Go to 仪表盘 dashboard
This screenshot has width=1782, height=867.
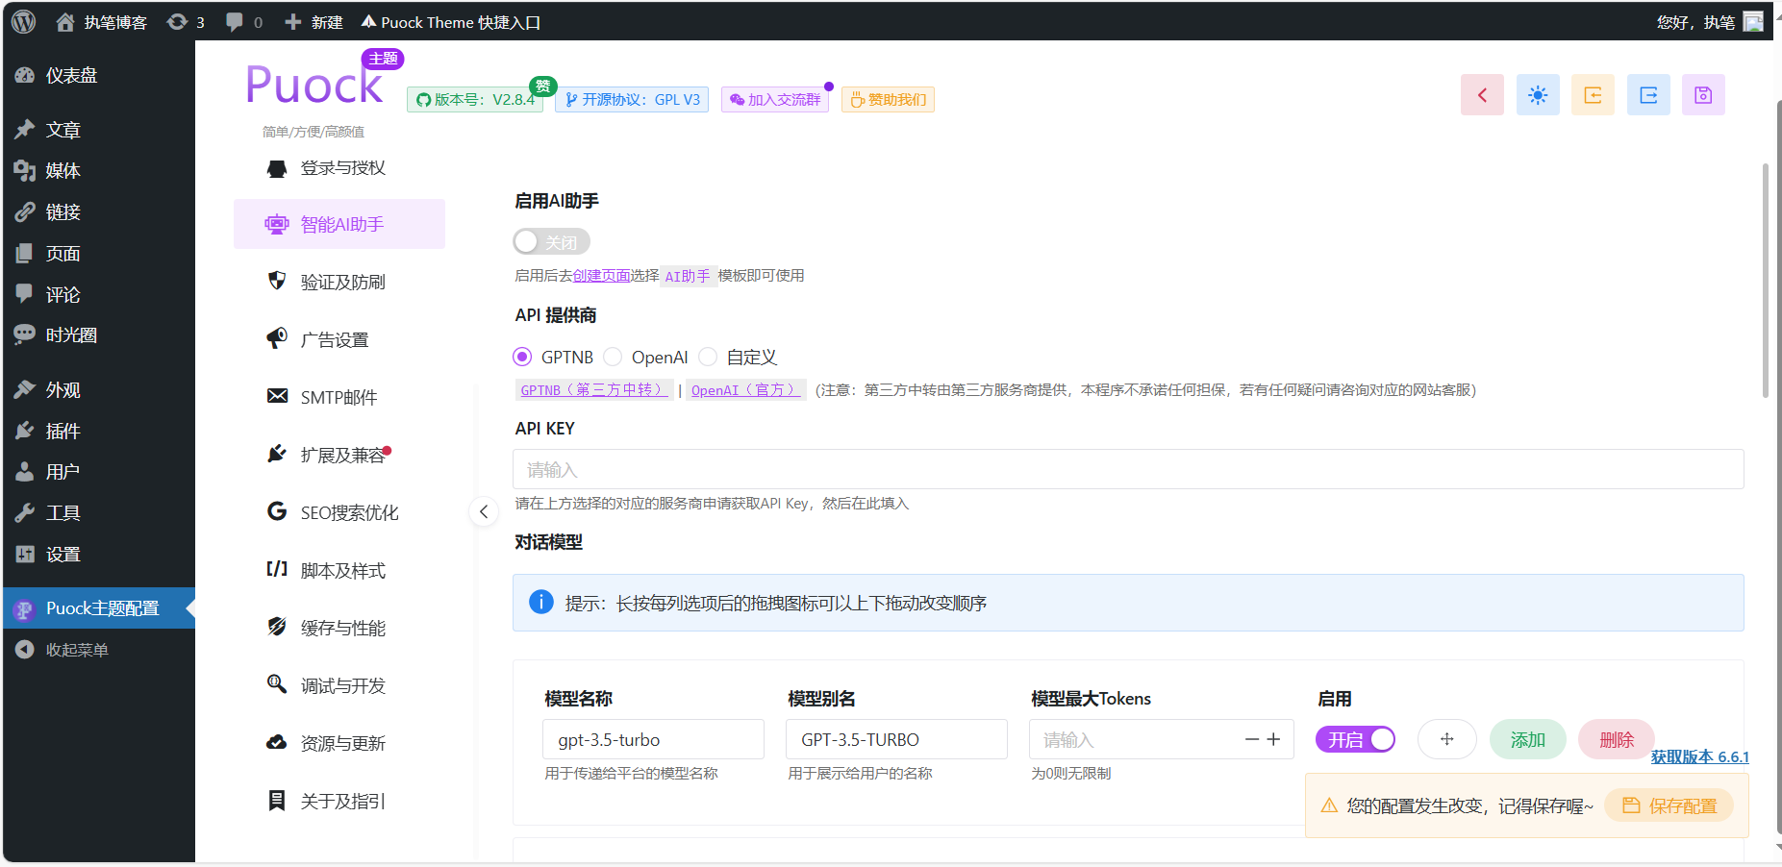[x=99, y=75]
